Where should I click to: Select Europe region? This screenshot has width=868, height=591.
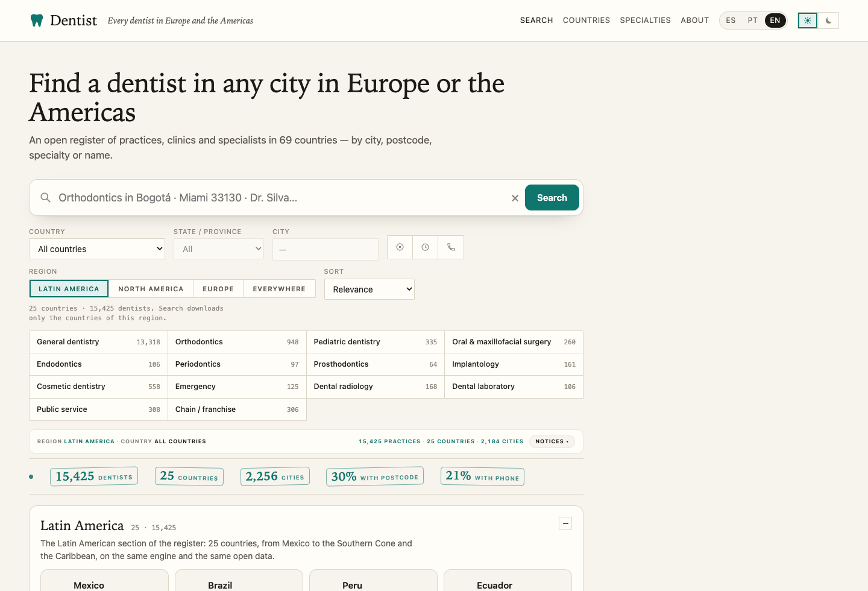(218, 289)
